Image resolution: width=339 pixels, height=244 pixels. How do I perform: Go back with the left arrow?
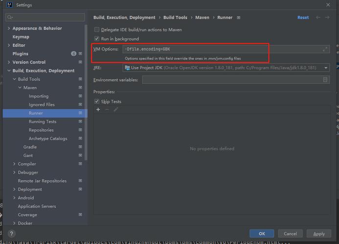318,18
